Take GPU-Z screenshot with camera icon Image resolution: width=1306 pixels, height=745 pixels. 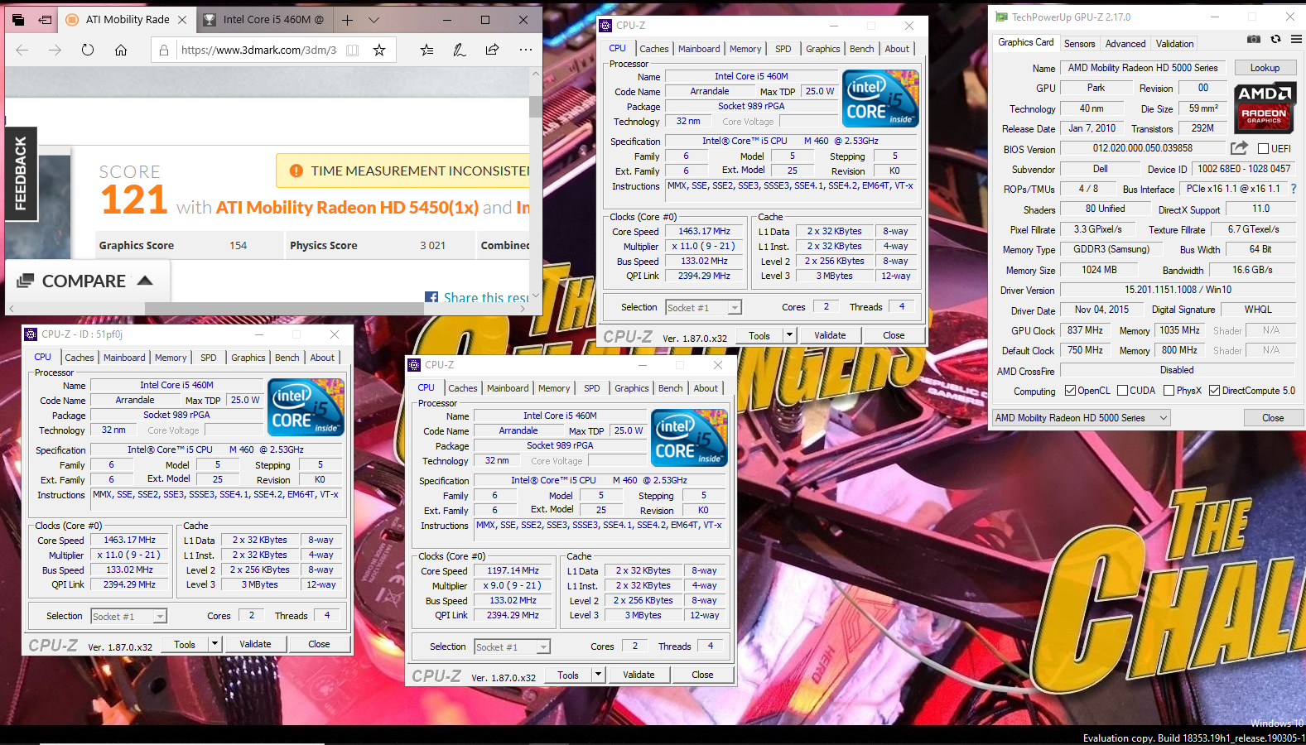[1254, 39]
